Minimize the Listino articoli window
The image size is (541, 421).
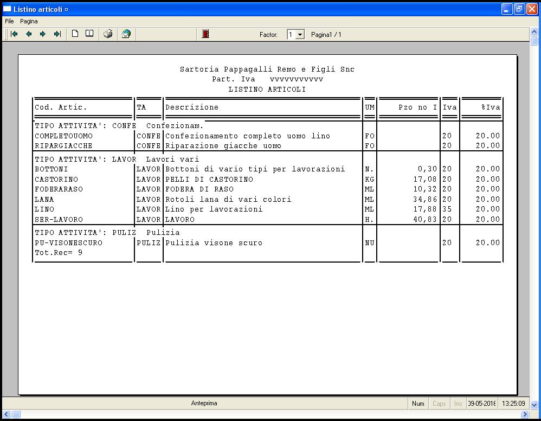[x=506, y=9]
